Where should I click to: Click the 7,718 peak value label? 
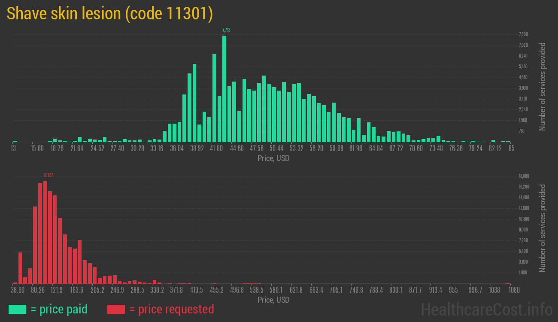pos(226,30)
